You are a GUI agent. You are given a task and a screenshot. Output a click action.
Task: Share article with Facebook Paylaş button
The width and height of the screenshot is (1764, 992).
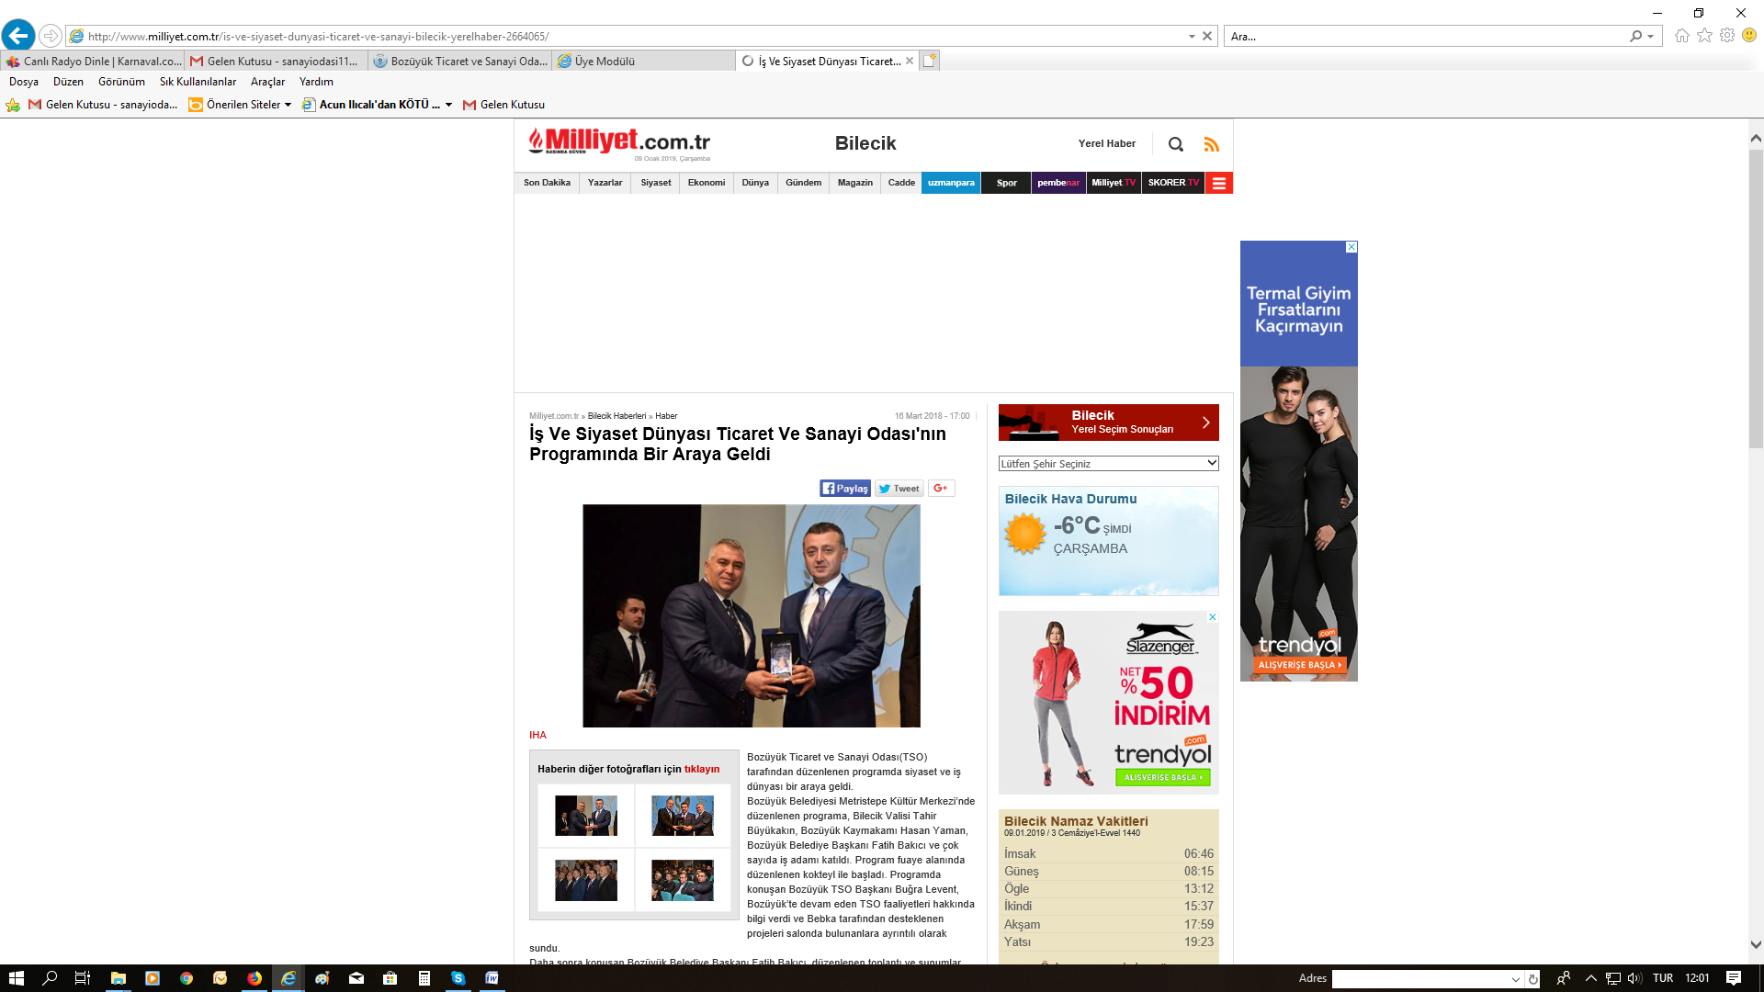(x=844, y=489)
